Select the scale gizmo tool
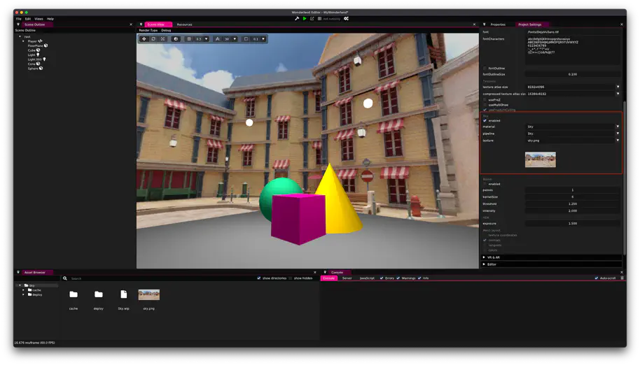640x365 pixels. (x=162, y=39)
